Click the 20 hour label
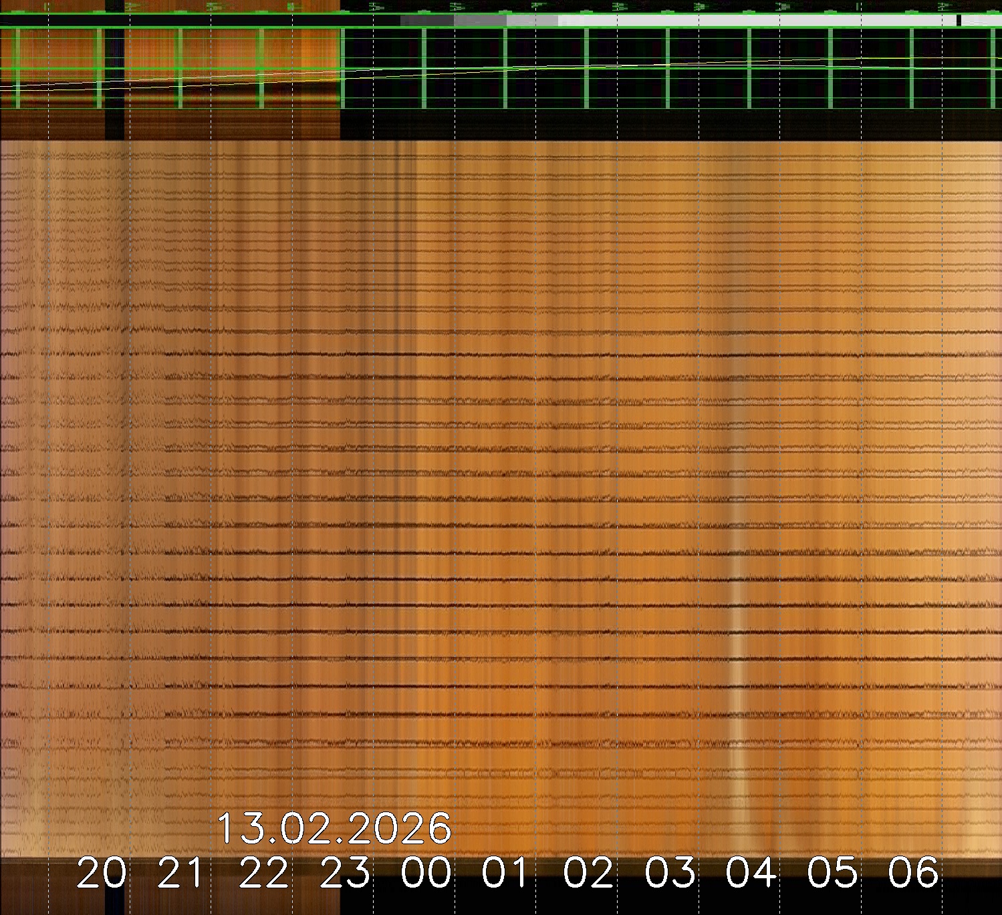The height and width of the screenshot is (915, 1002). pos(101,873)
